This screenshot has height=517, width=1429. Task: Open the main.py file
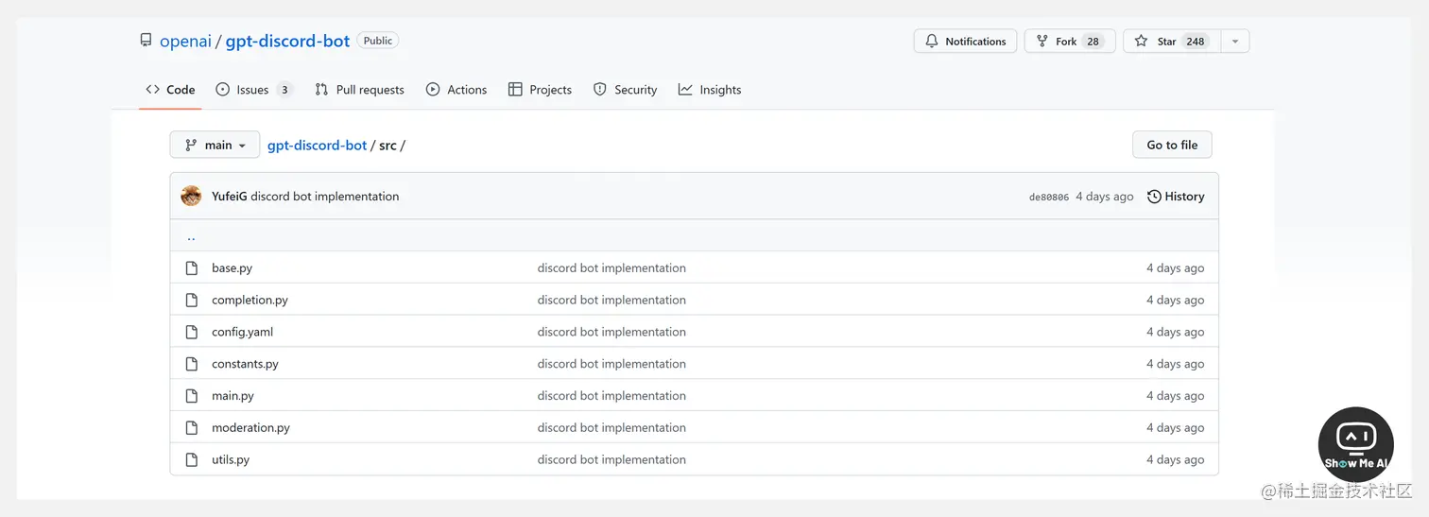(x=232, y=396)
